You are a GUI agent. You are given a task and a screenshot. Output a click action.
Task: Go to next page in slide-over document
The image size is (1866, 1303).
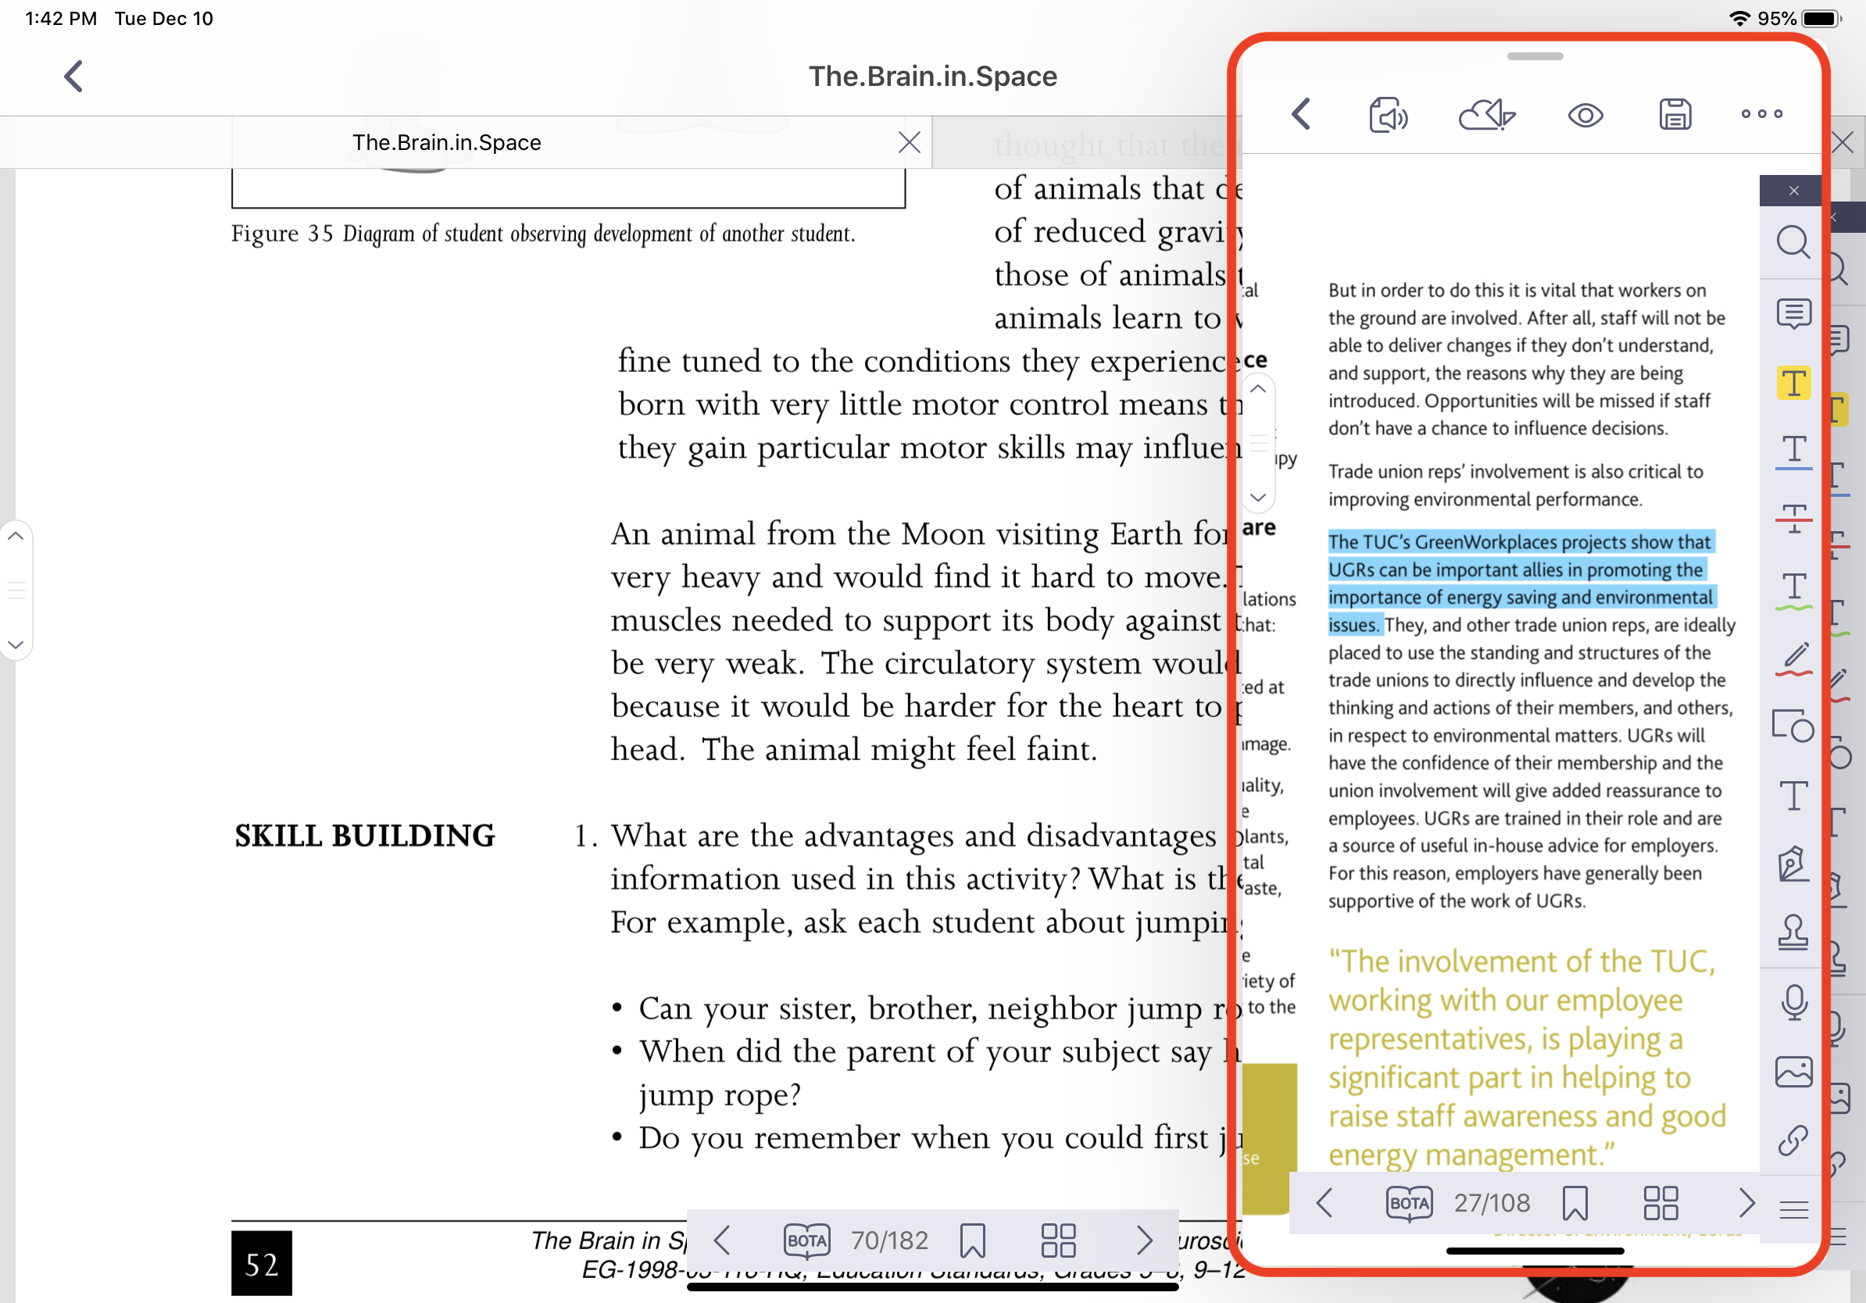click(1746, 1203)
